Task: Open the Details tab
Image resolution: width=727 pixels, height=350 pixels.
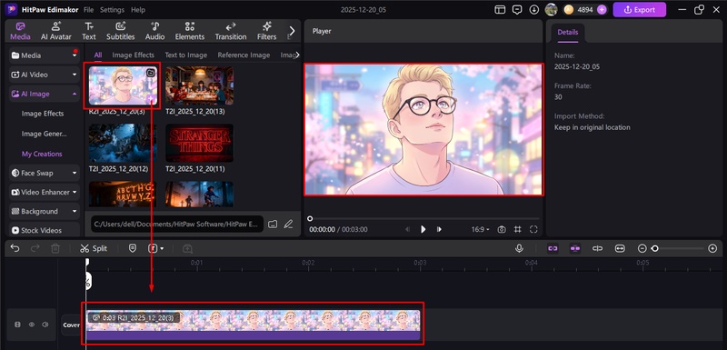Action: point(567,32)
